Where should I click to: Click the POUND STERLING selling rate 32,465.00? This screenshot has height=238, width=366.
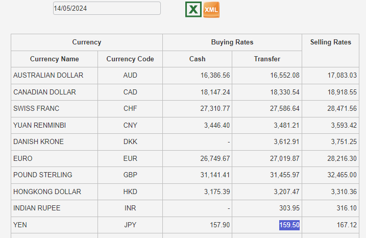click(341, 175)
